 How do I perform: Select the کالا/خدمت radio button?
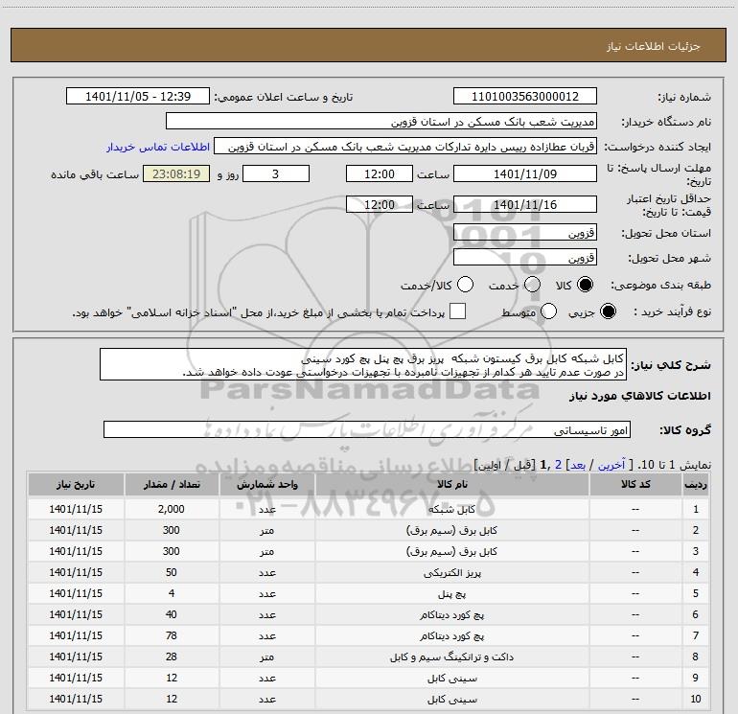tap(465, 285)
